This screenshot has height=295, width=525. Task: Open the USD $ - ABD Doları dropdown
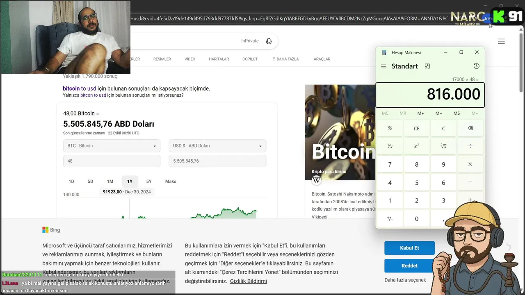(x=217, y=146)
